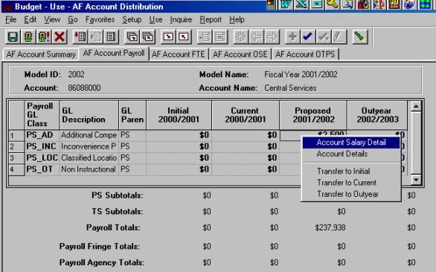Click grid scrollbar down arrow

(x=416, y=180)
